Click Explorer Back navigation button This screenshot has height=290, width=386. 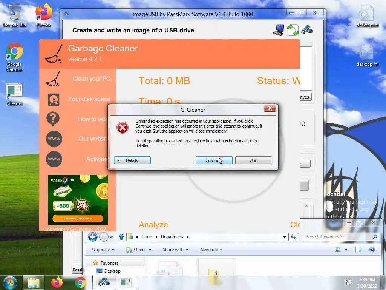pos(93,237)
